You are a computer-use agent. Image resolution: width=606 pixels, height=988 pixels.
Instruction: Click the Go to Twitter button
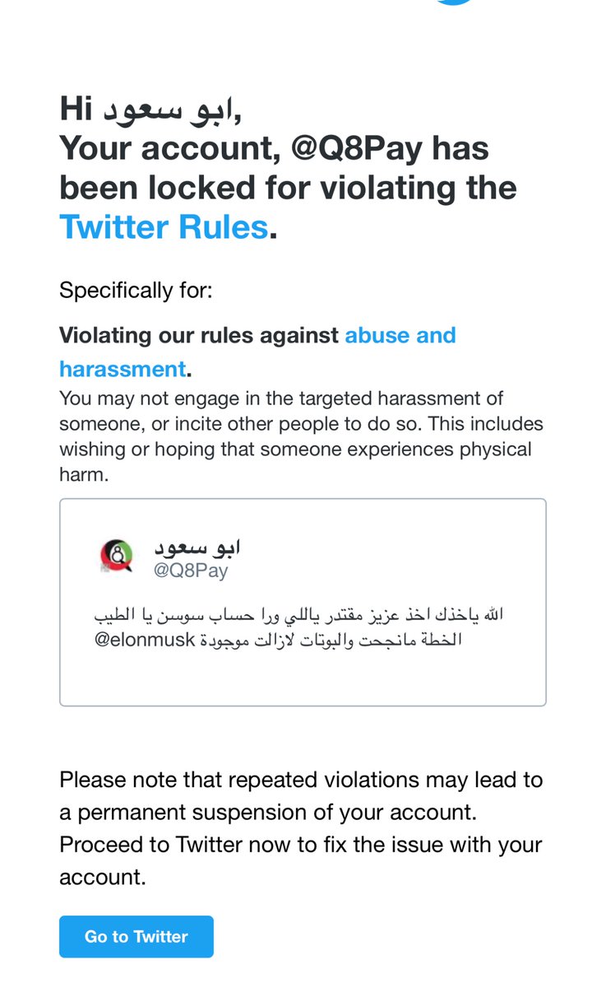(136, 936)
